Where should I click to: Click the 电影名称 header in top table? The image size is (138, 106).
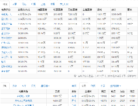(x=6, y=10)
